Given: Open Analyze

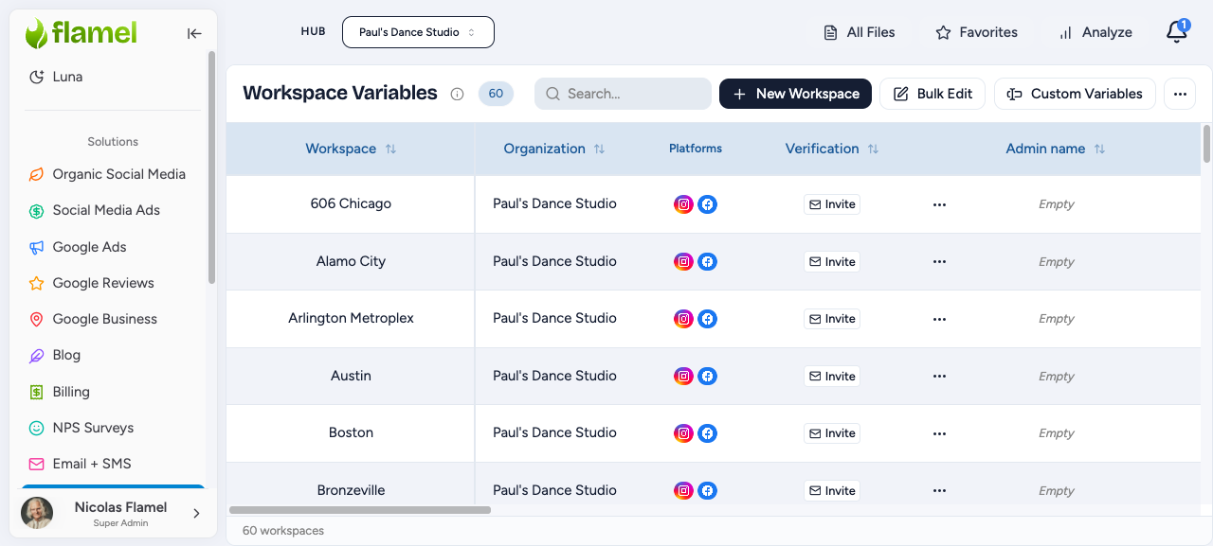Looking at the screenshot, I should coord(1095,32).
